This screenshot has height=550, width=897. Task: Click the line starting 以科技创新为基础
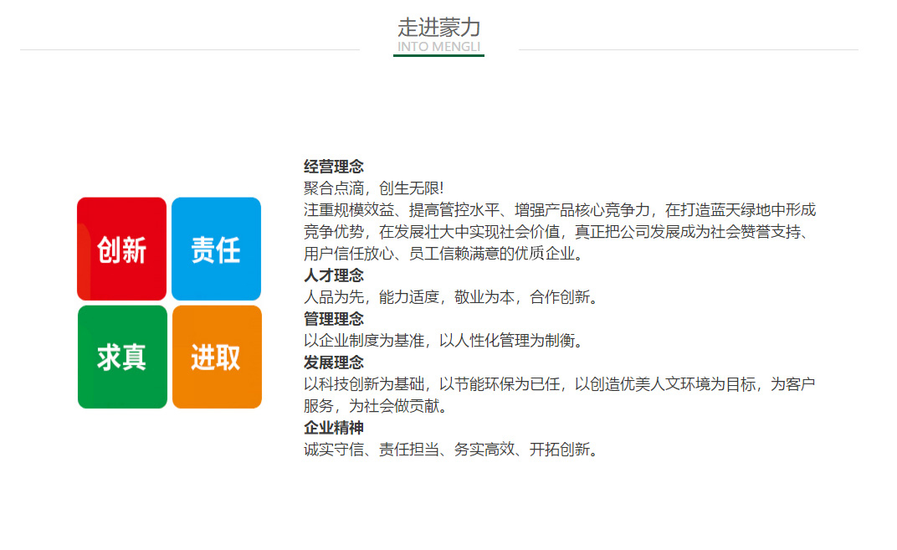(x=560, y=384)
